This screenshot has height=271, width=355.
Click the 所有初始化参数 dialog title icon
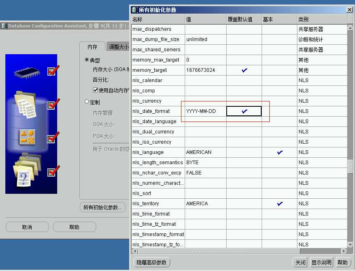click(x=135, y=10)
